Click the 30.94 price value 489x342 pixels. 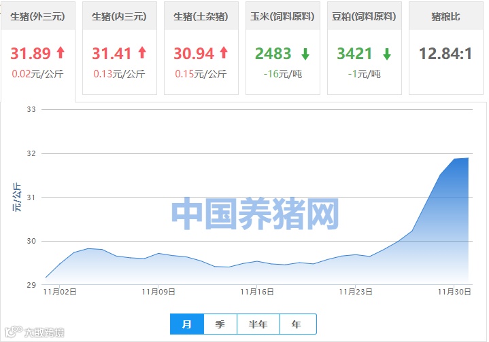(194, 54)
